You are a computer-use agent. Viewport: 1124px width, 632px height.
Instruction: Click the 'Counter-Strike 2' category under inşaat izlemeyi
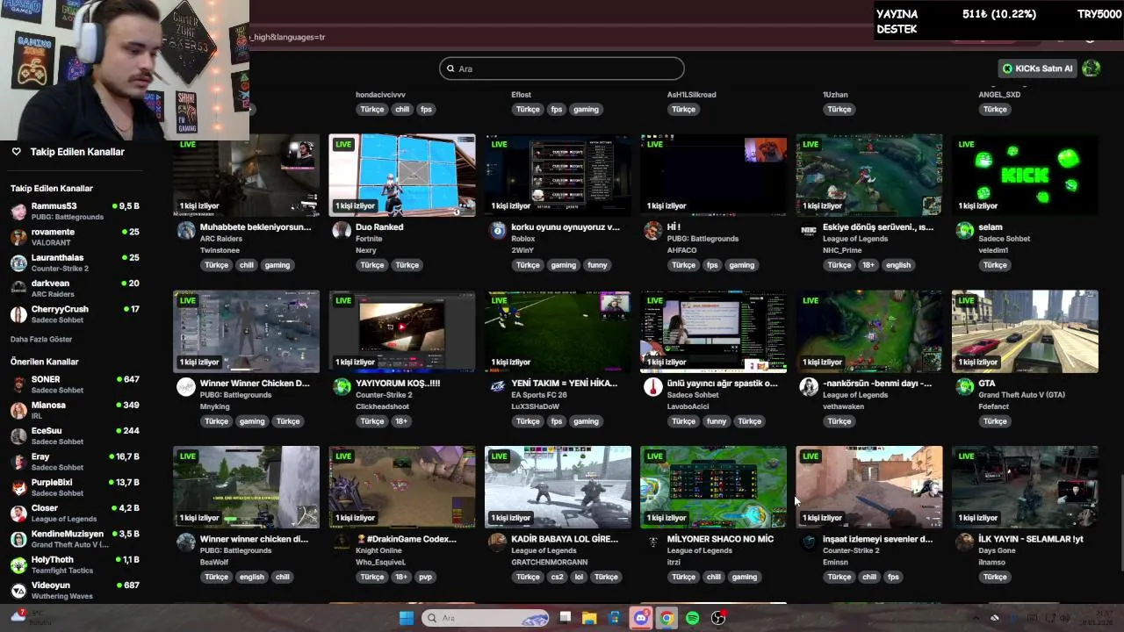[x=851, y=550]
